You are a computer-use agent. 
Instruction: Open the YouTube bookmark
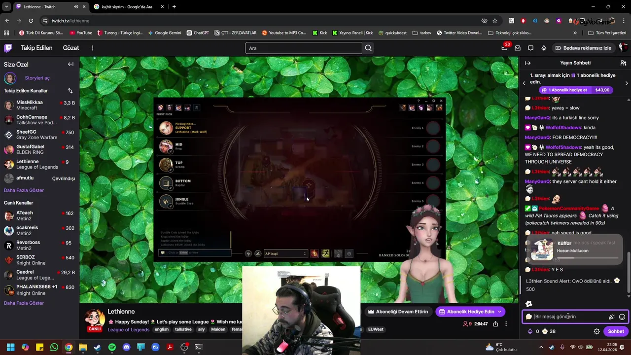[x=81, y=33]
